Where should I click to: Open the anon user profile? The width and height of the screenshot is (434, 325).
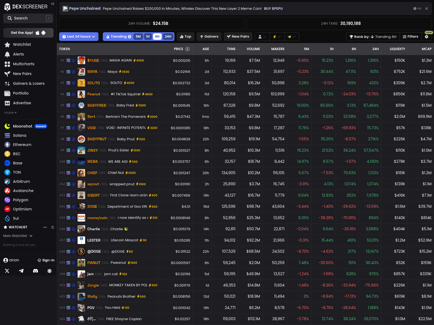(11, 260)
